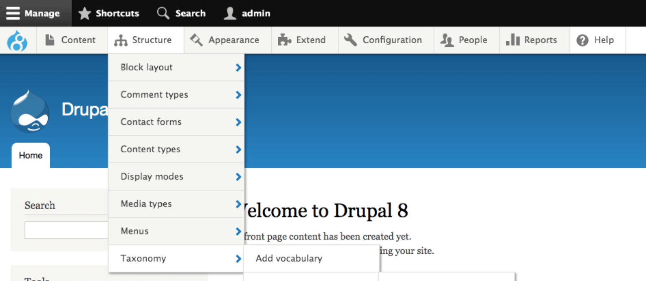The image size is (646, 281).
Task: Click the People users icon
Action: [x=447, y=40]
